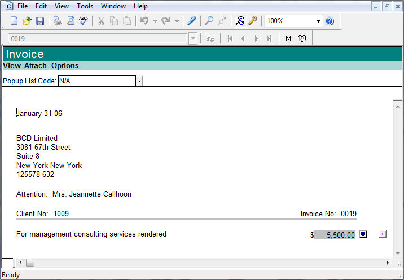The height and width of the screenshot is (280, 404).
Task: Open the Window menu
Action: click(x=113, y=6)
